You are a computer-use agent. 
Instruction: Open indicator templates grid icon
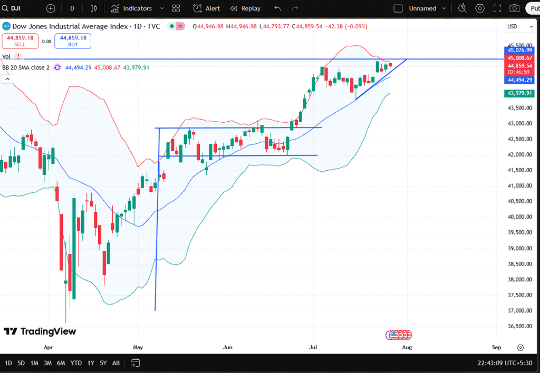pyautogui.click(x=176, y=8)
